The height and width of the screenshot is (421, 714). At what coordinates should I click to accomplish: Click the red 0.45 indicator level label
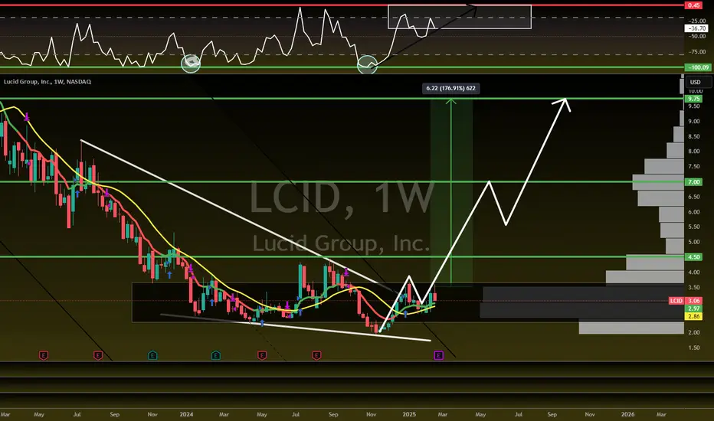click(694, 5)
